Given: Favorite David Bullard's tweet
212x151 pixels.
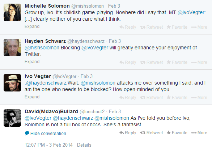Looking at the screenshot, I should click(177, 133).
